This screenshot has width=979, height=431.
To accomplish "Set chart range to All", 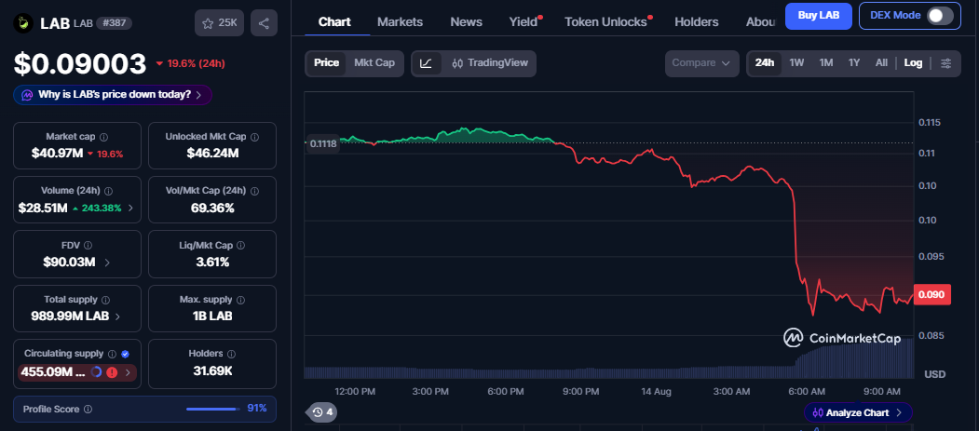I will pos(881,63).
